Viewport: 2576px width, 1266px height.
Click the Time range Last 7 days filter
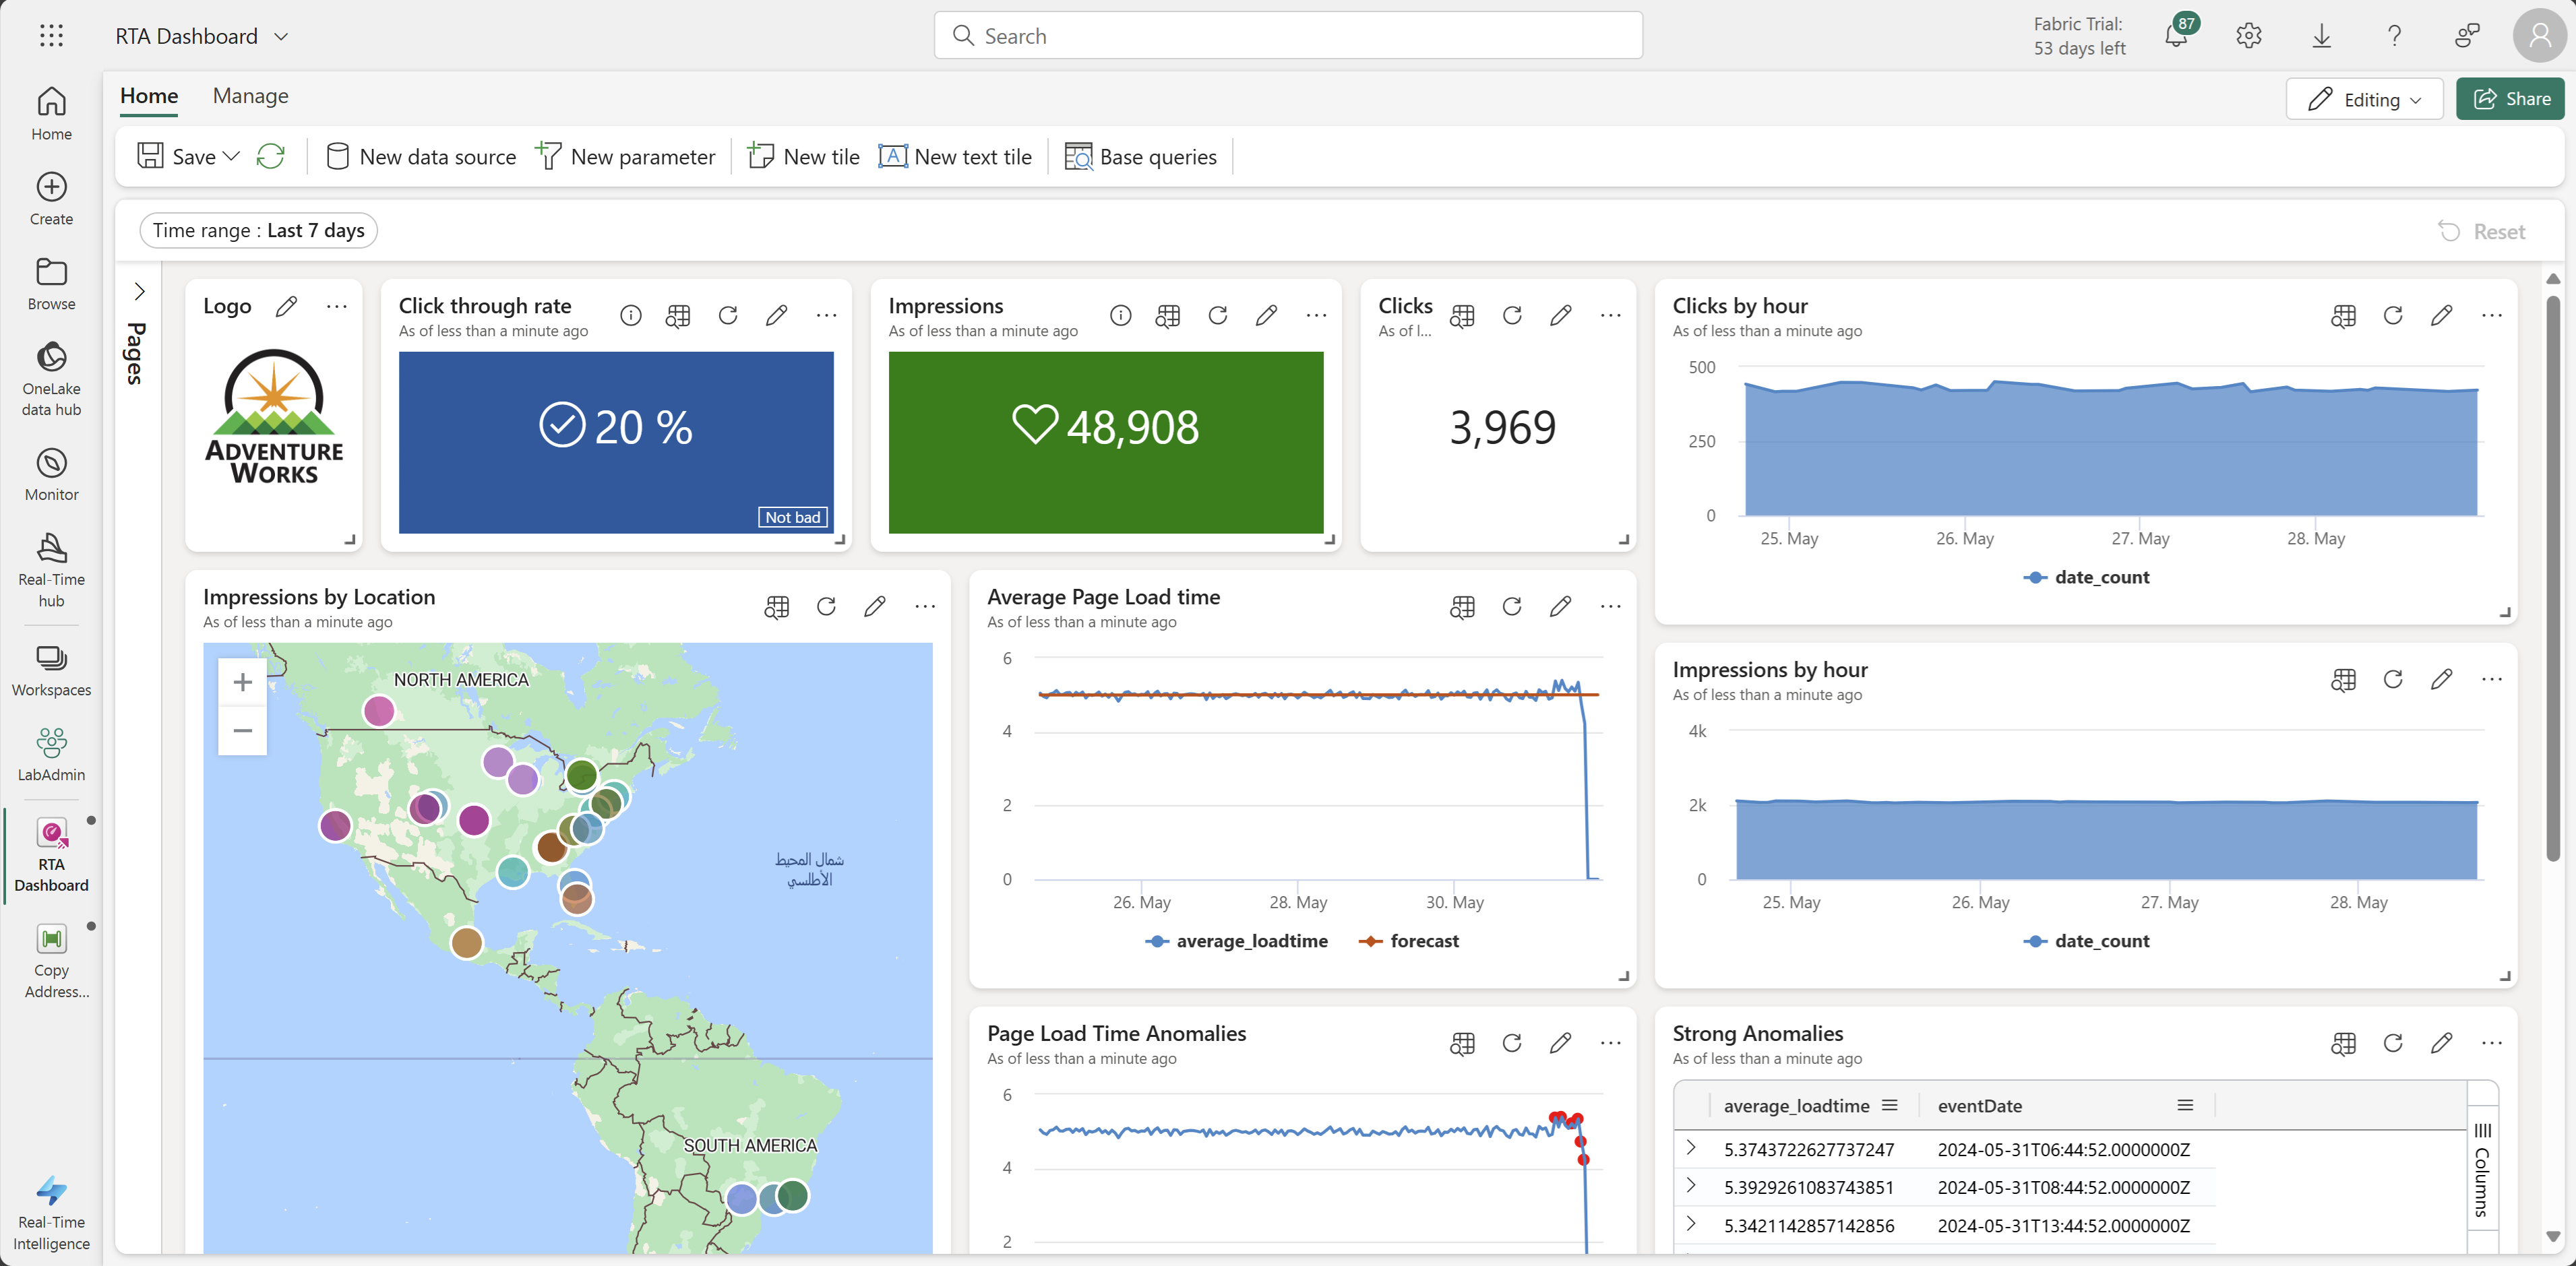tap(258, 230)
